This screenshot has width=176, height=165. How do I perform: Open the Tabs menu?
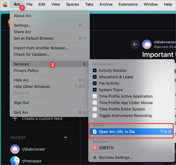(x=89, y=4)
